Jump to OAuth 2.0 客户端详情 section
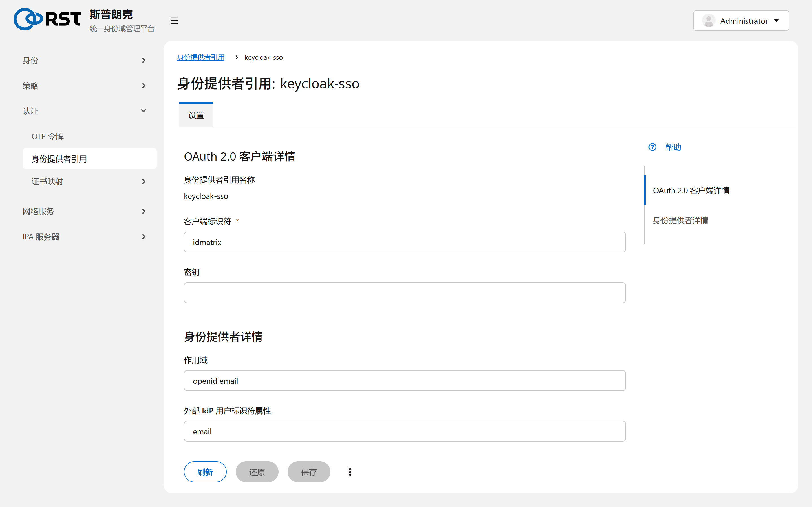 tap(691, 190)
